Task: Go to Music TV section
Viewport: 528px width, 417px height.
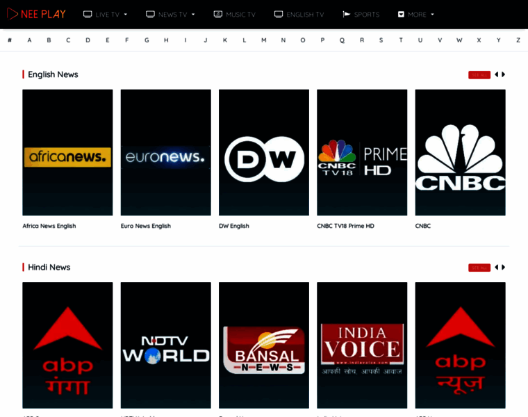Action: click(234, 15)
